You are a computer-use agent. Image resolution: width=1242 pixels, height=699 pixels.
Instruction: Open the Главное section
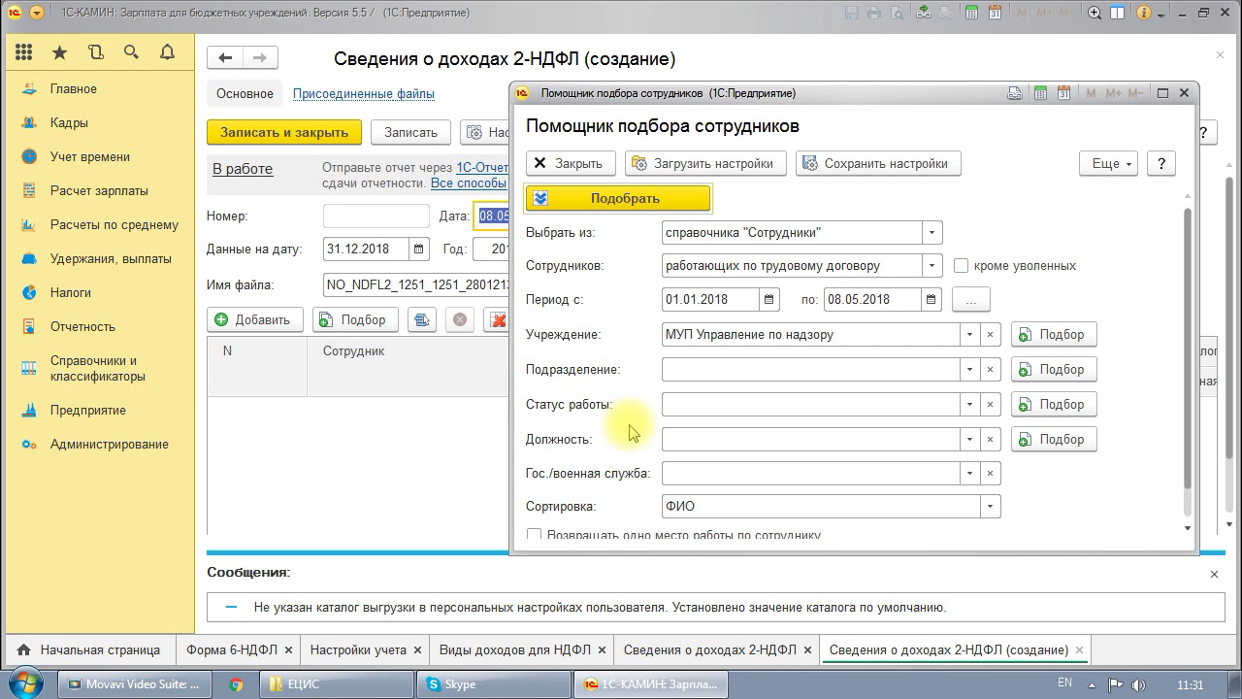point(74,89)
